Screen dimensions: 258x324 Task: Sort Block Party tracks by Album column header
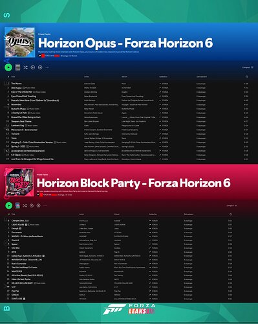click(x=116, y=214)
